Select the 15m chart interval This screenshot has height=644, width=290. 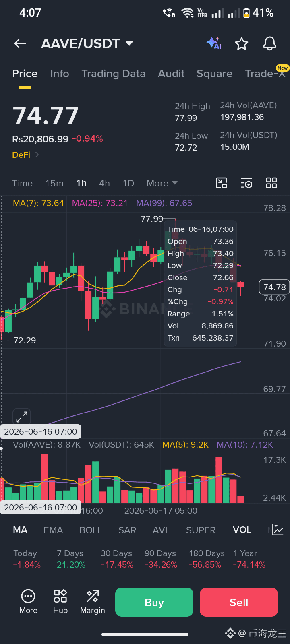pyautogui.click(x=54, y=183)
